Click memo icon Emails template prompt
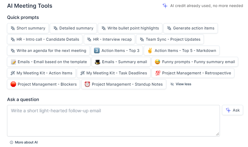The width and height of the screenshot is (248, 147). coord(48,62)
